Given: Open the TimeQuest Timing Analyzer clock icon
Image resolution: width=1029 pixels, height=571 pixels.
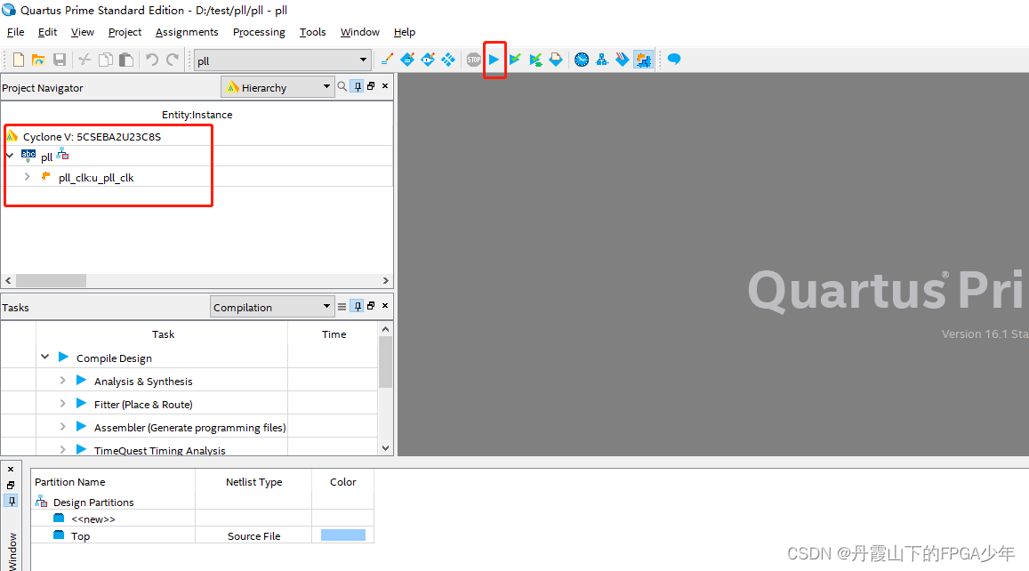Looking at the screenshot, I should point(582,60).
